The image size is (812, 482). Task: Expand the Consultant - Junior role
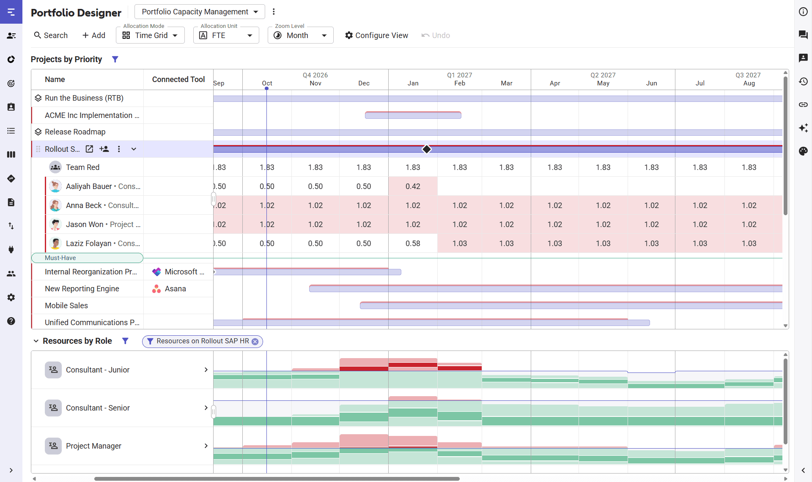tap(206, 370)
